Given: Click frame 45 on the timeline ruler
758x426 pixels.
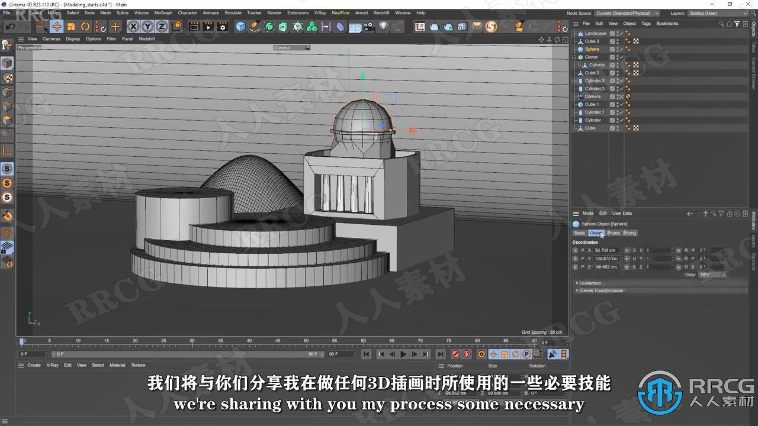Looking at the screenshot, I should pos(278,341).
